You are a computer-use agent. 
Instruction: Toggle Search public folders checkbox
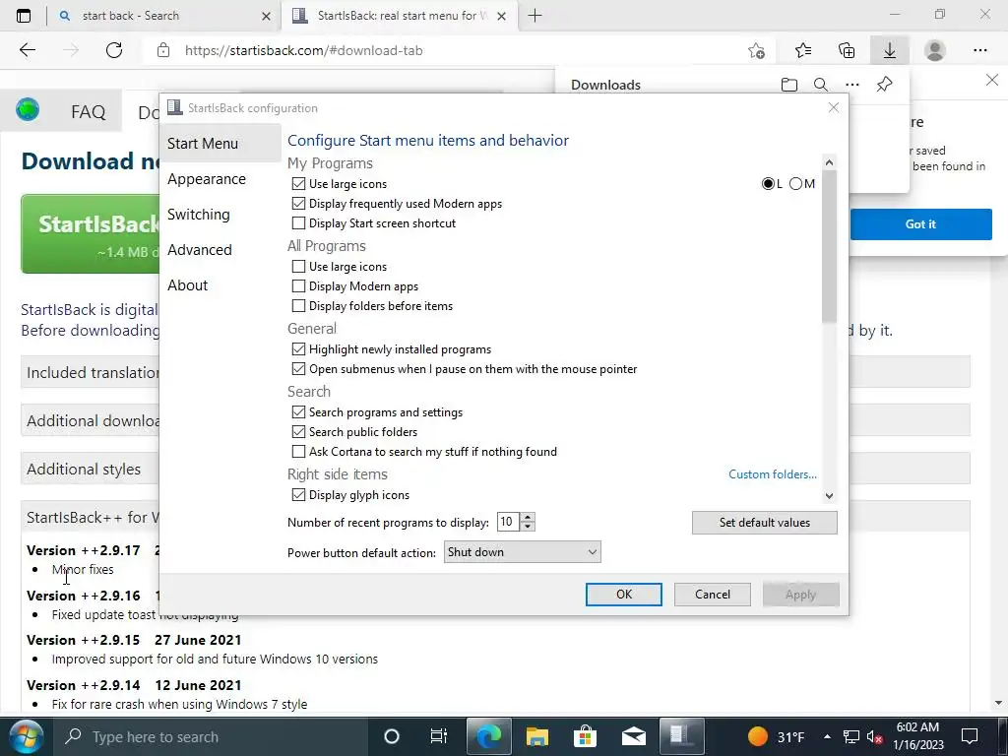click(x=298, y=432)
